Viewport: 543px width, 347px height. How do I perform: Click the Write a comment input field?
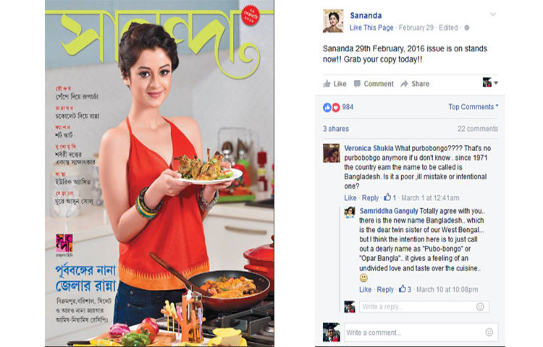(421, 332)
